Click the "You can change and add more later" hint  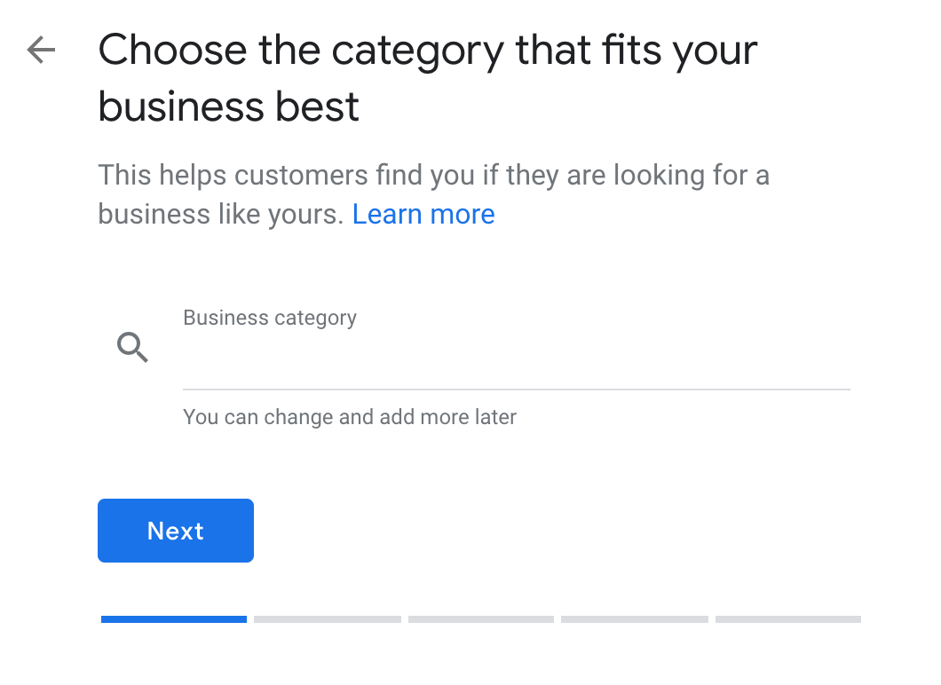[x=350, y=417]
